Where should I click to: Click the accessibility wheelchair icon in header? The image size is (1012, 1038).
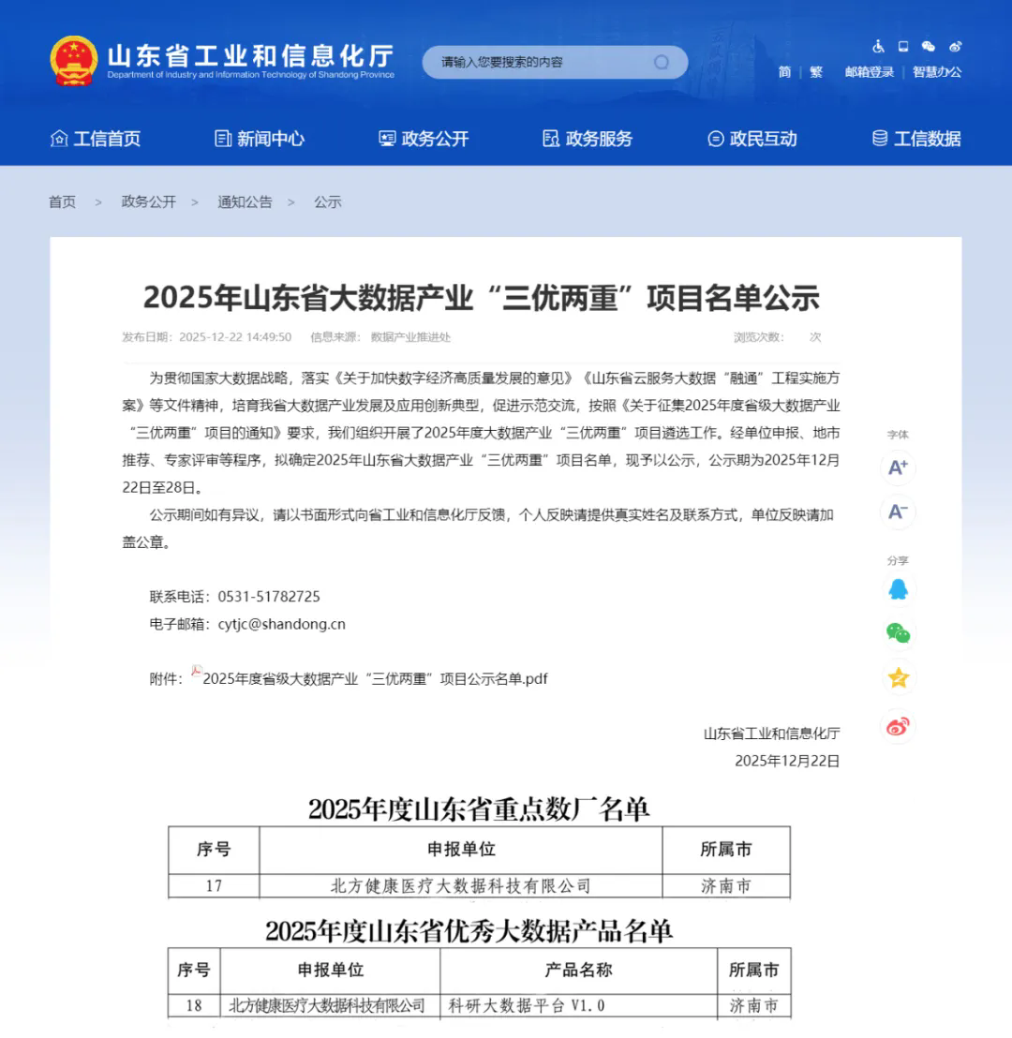coord(879,46)
